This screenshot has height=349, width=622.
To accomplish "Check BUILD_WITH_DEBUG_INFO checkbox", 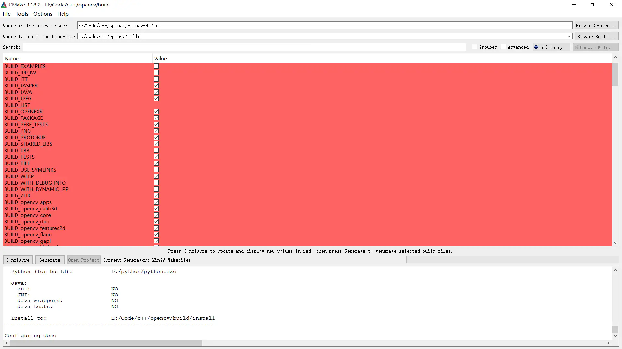I will (156, 183).
